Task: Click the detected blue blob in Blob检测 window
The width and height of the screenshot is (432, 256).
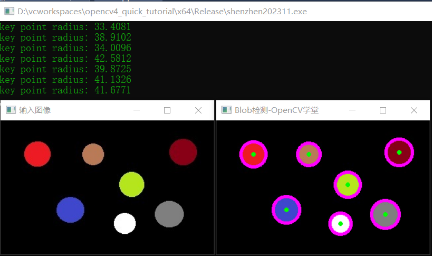Action: click(286, 210)
